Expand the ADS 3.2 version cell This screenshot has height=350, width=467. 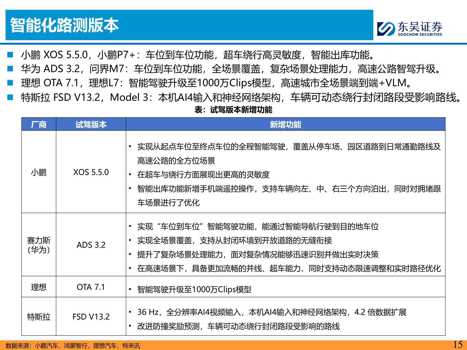91,245
